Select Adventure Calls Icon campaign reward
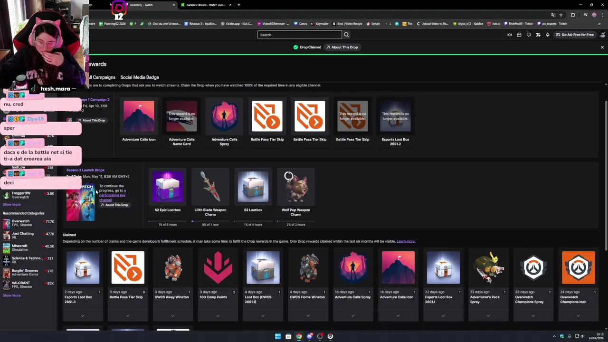The image size is (608, 342). coord(139,116)
